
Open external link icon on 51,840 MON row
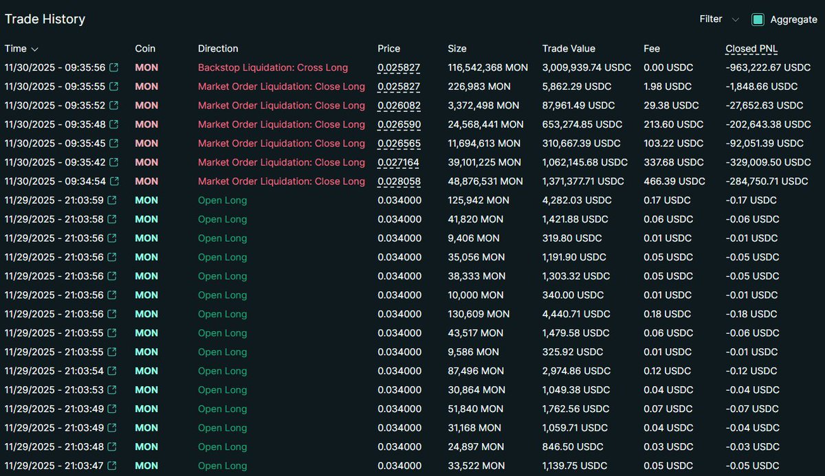pos(112,409)
